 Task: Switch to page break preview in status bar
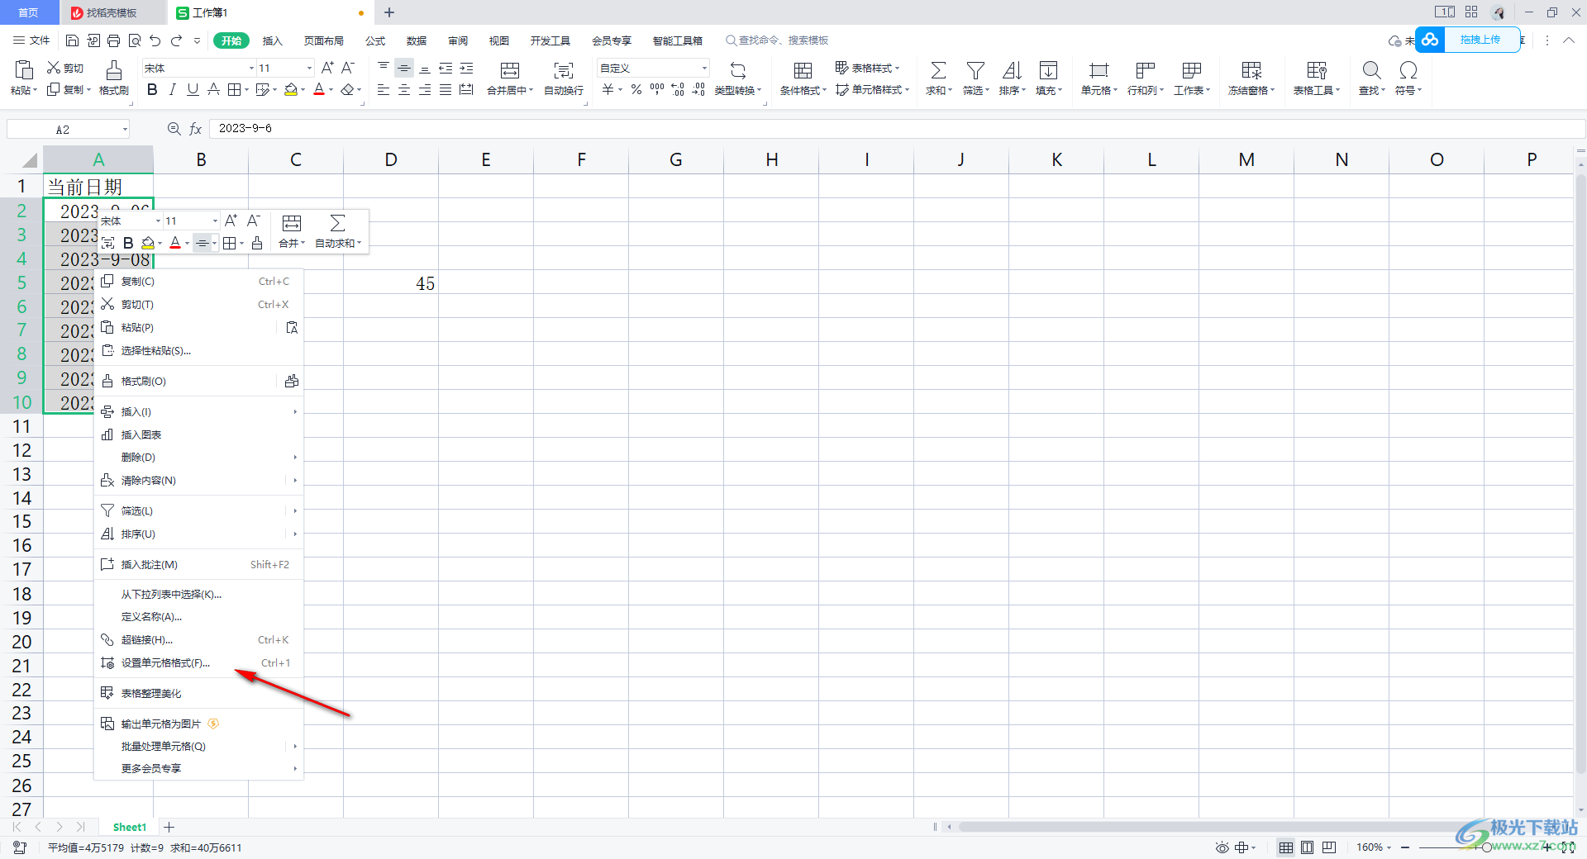point(1328,847)
